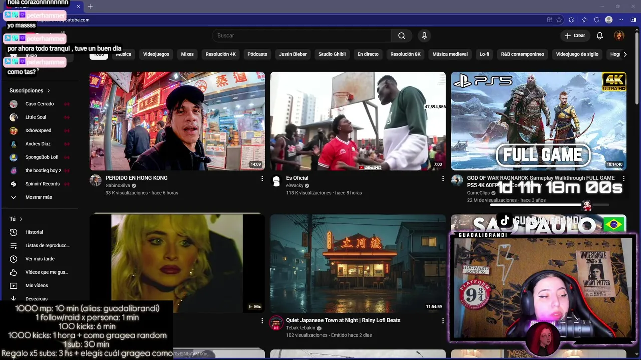The height and width of the screenshot is (360, 641).
Task: Open the blonde woman Mix thumbnail
Action: coord(177,264)
